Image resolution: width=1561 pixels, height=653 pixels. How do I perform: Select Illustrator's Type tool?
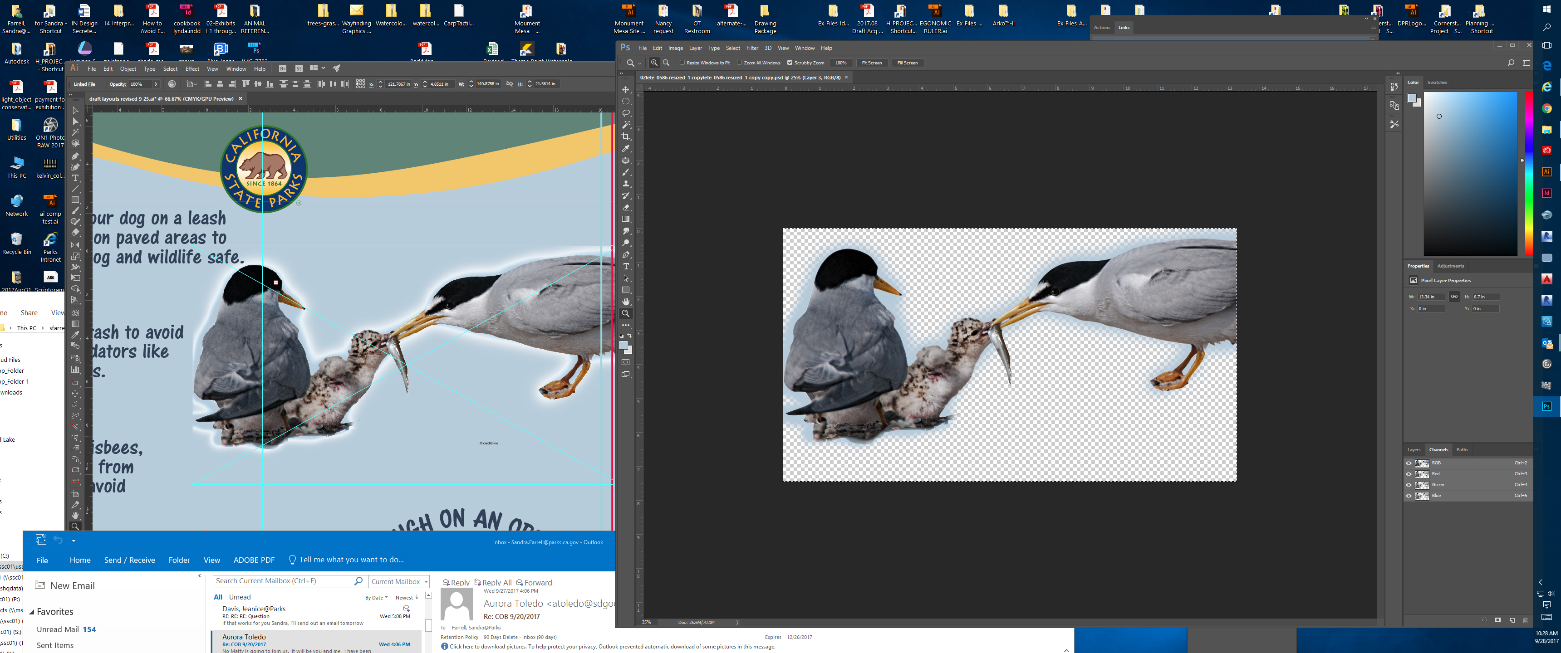75,177
